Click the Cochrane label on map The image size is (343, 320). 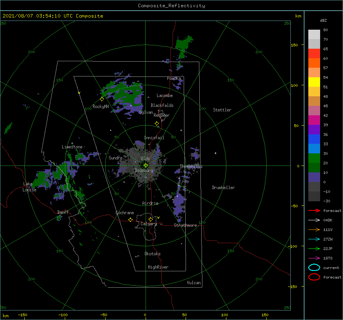click(x=125, y=213)
